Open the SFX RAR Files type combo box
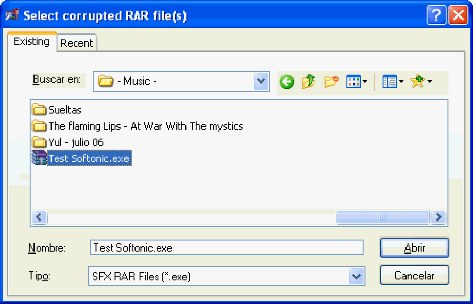473x304 pixels. (x=227, y=276)
